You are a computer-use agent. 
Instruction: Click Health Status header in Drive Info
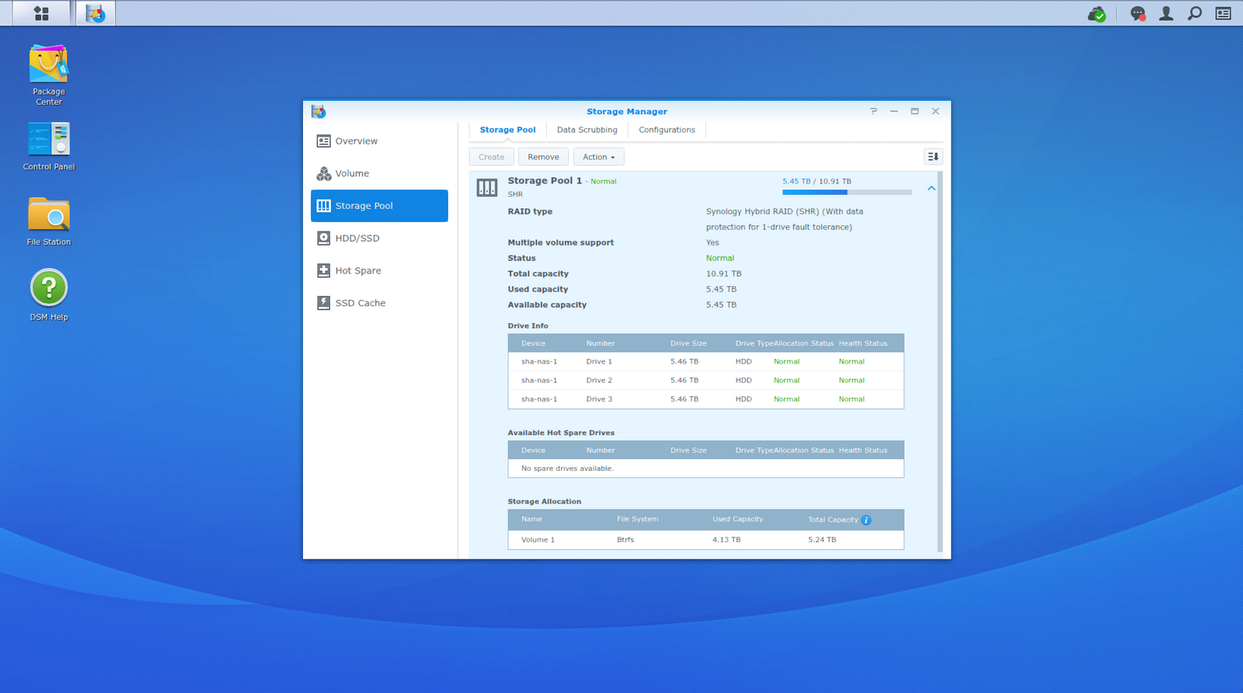[x=862, y=343]
